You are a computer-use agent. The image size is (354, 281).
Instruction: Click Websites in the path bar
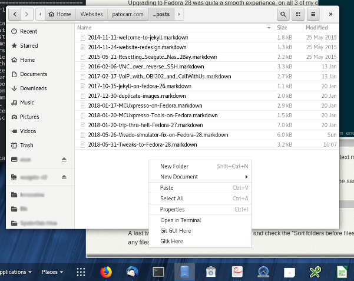91,14
